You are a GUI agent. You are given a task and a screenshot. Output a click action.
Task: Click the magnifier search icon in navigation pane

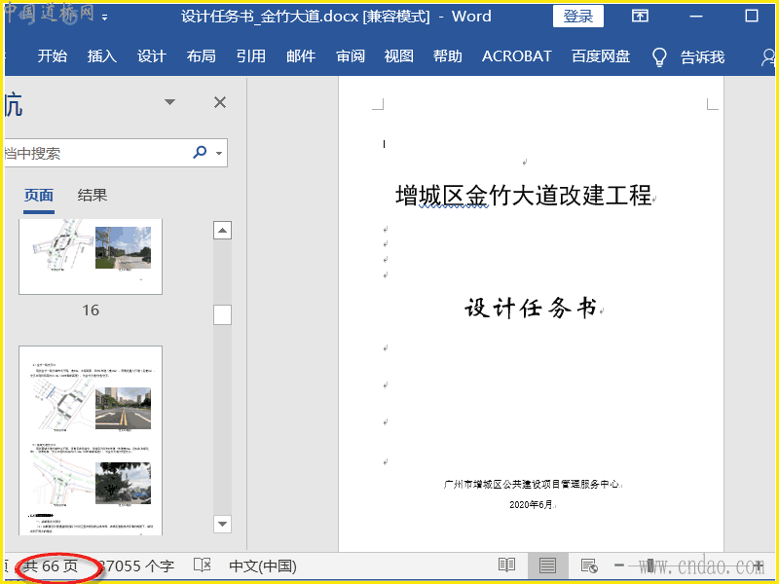click(x=200, y=153)
